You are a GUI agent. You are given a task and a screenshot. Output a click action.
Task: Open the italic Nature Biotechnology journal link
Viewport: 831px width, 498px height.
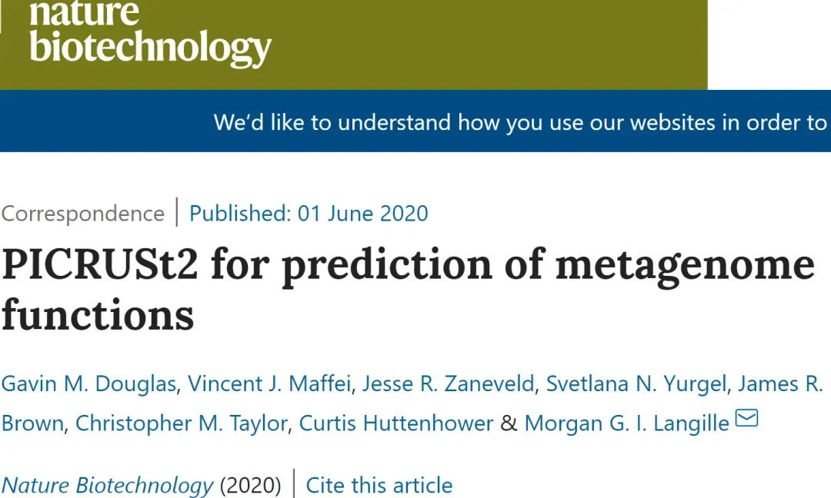(x=107, y=486)
